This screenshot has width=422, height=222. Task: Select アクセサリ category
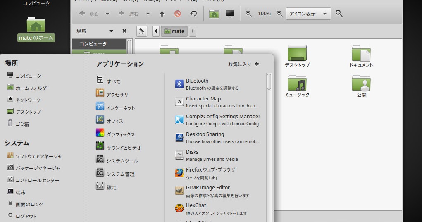click(x=112, y=94)
